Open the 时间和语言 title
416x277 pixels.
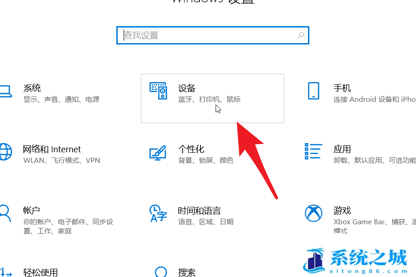tap(199, 211)
